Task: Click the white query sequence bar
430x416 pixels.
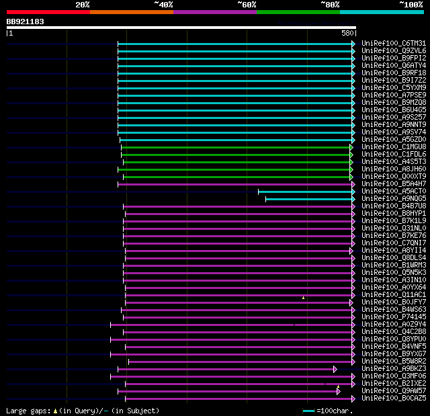Action: click(181, 28)
